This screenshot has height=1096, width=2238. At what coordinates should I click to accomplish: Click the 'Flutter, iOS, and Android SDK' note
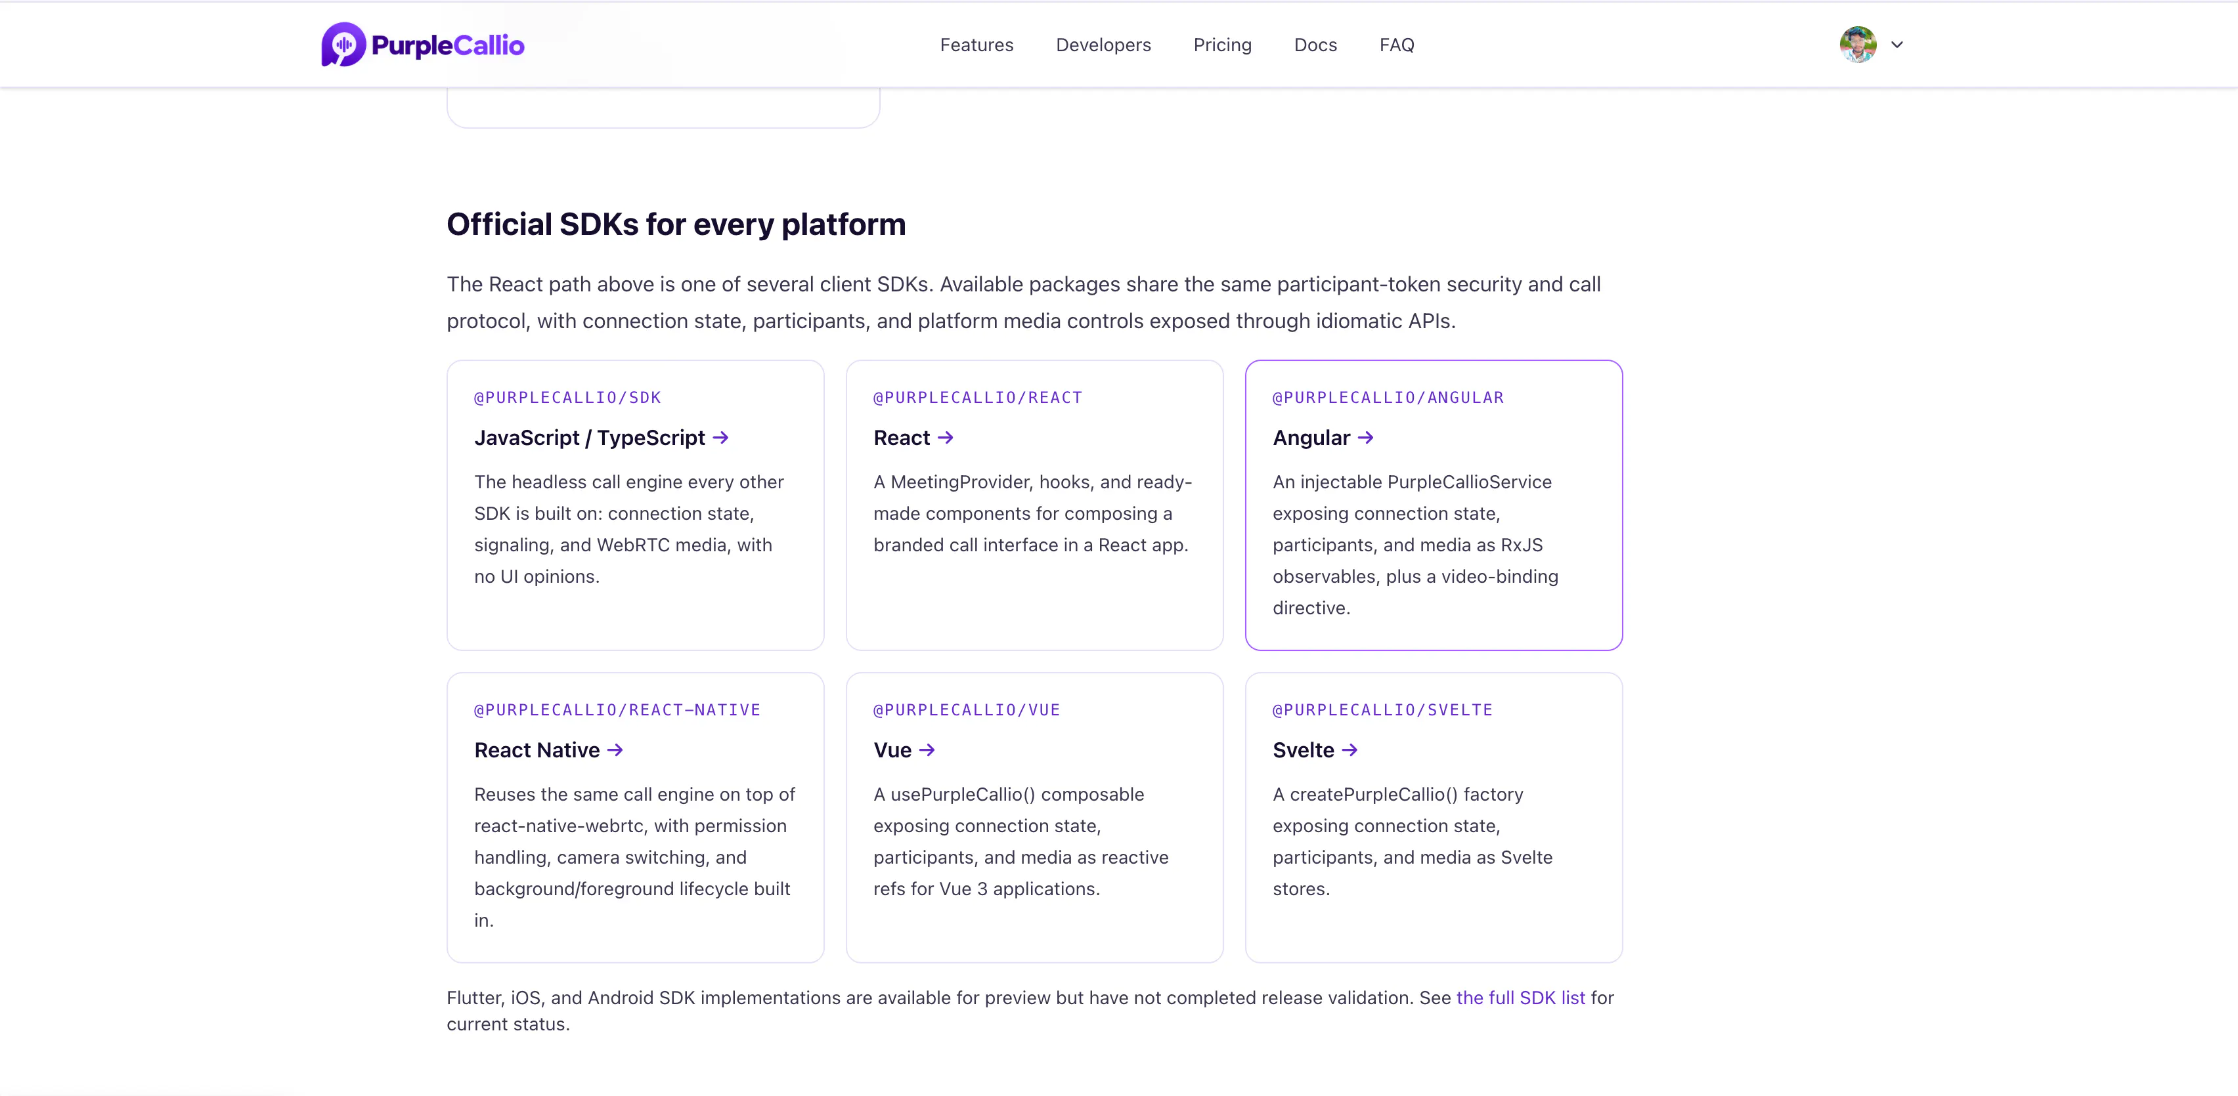(x=1030, y=1011)
